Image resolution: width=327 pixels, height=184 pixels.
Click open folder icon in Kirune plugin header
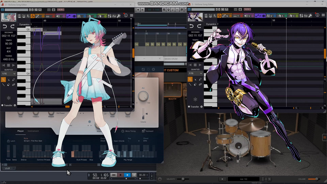tap(222, 10)
